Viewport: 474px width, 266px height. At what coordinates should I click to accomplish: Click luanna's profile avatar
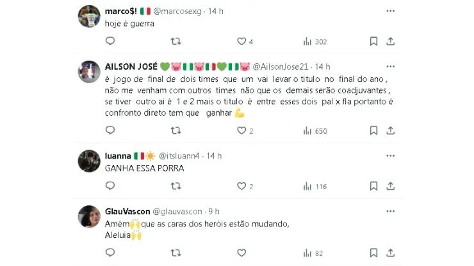click(89, 161)
